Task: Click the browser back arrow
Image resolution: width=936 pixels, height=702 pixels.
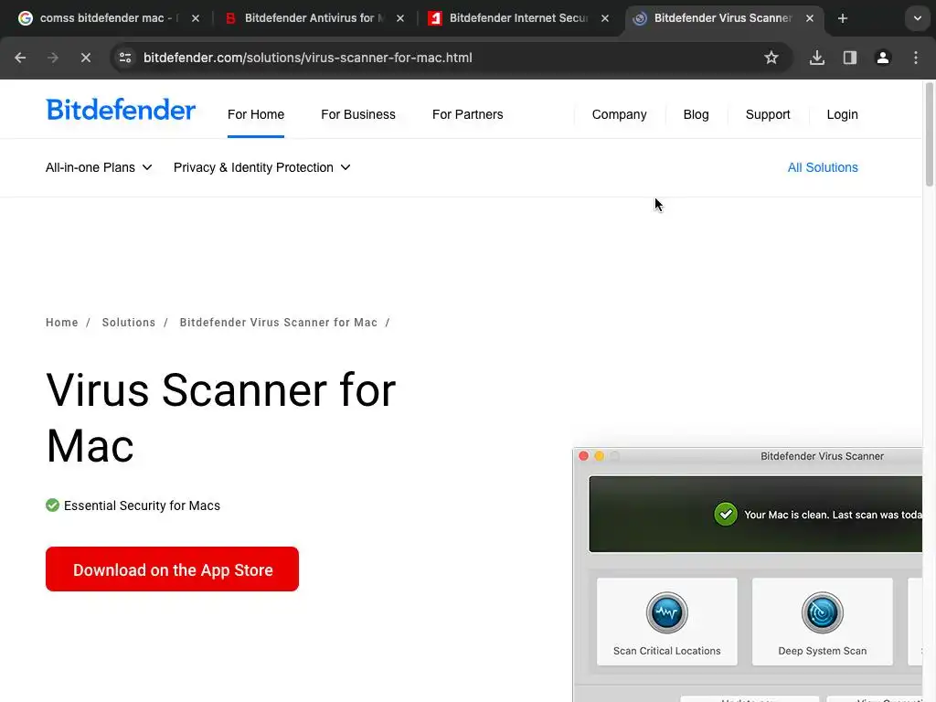Action: tap(20, 58)
